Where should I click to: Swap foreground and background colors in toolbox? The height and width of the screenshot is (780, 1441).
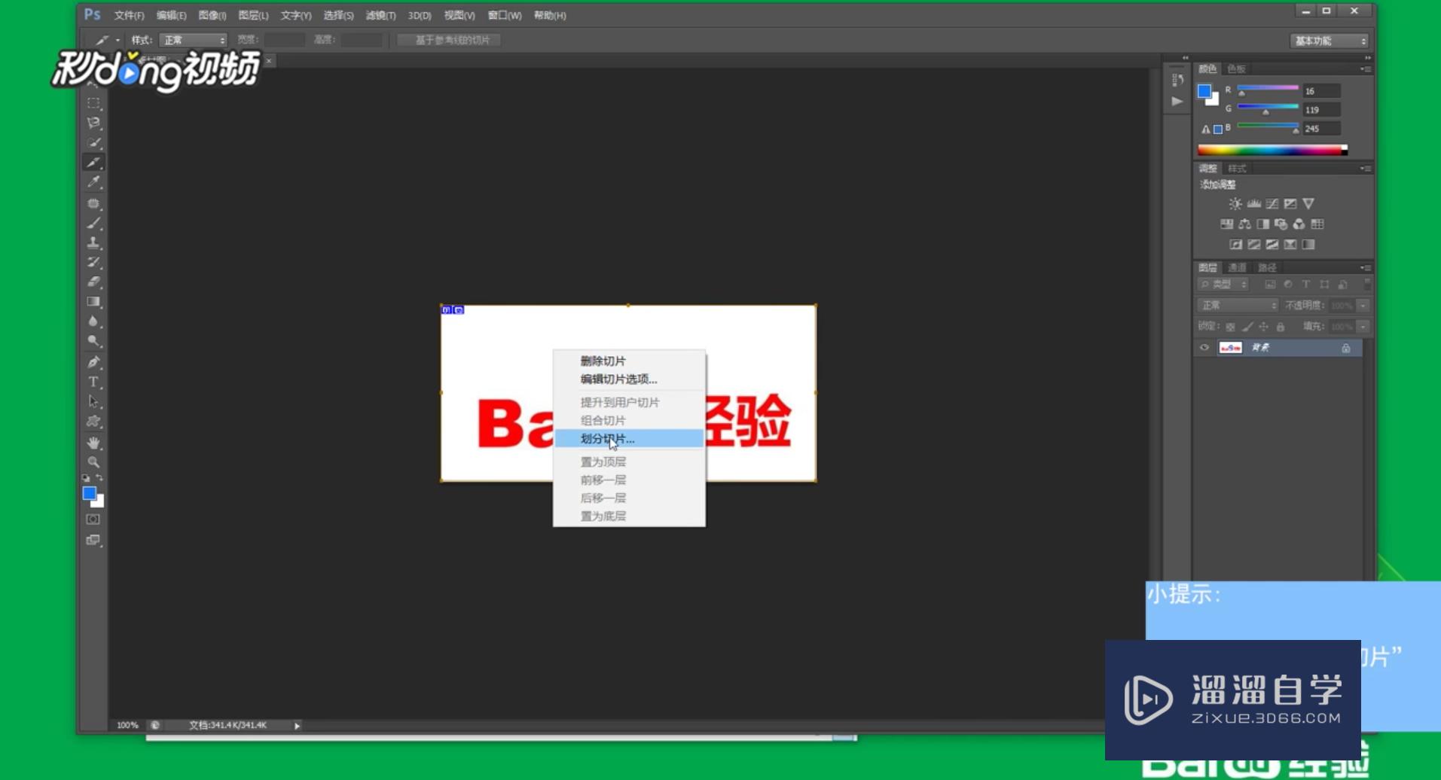[99, 478]
